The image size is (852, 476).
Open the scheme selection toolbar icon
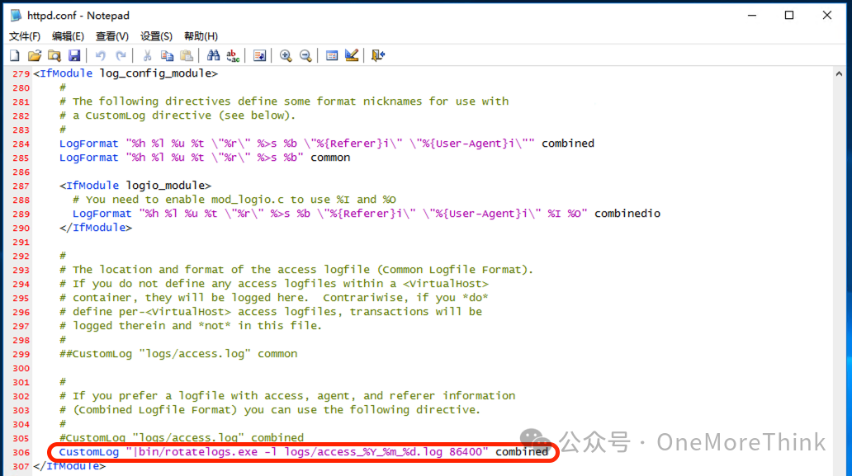331,55
